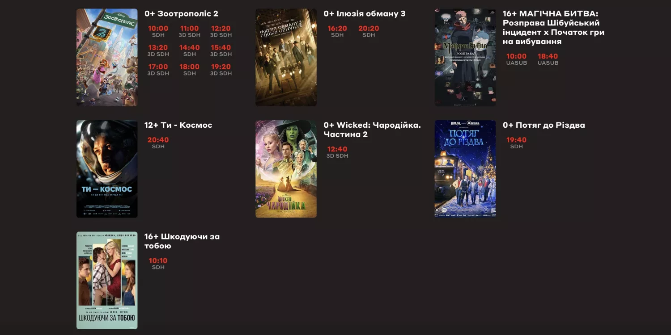Book the 13:20 3D SDH session of Зоотрополіс 2
The width and height of the screenshot is (671, 335).
157,47
